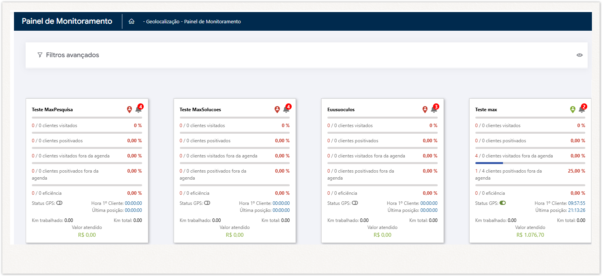Click red location pin on Teste MaxPesquisa

[x=129, y=110]
